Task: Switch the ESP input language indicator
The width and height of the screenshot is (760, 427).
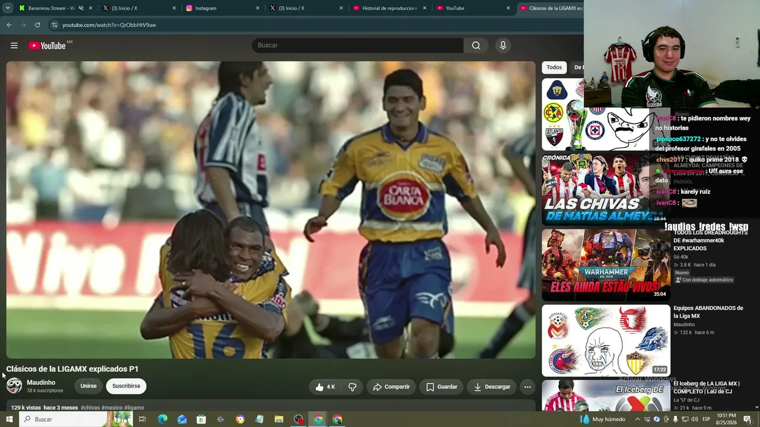Action: point(707,419)
